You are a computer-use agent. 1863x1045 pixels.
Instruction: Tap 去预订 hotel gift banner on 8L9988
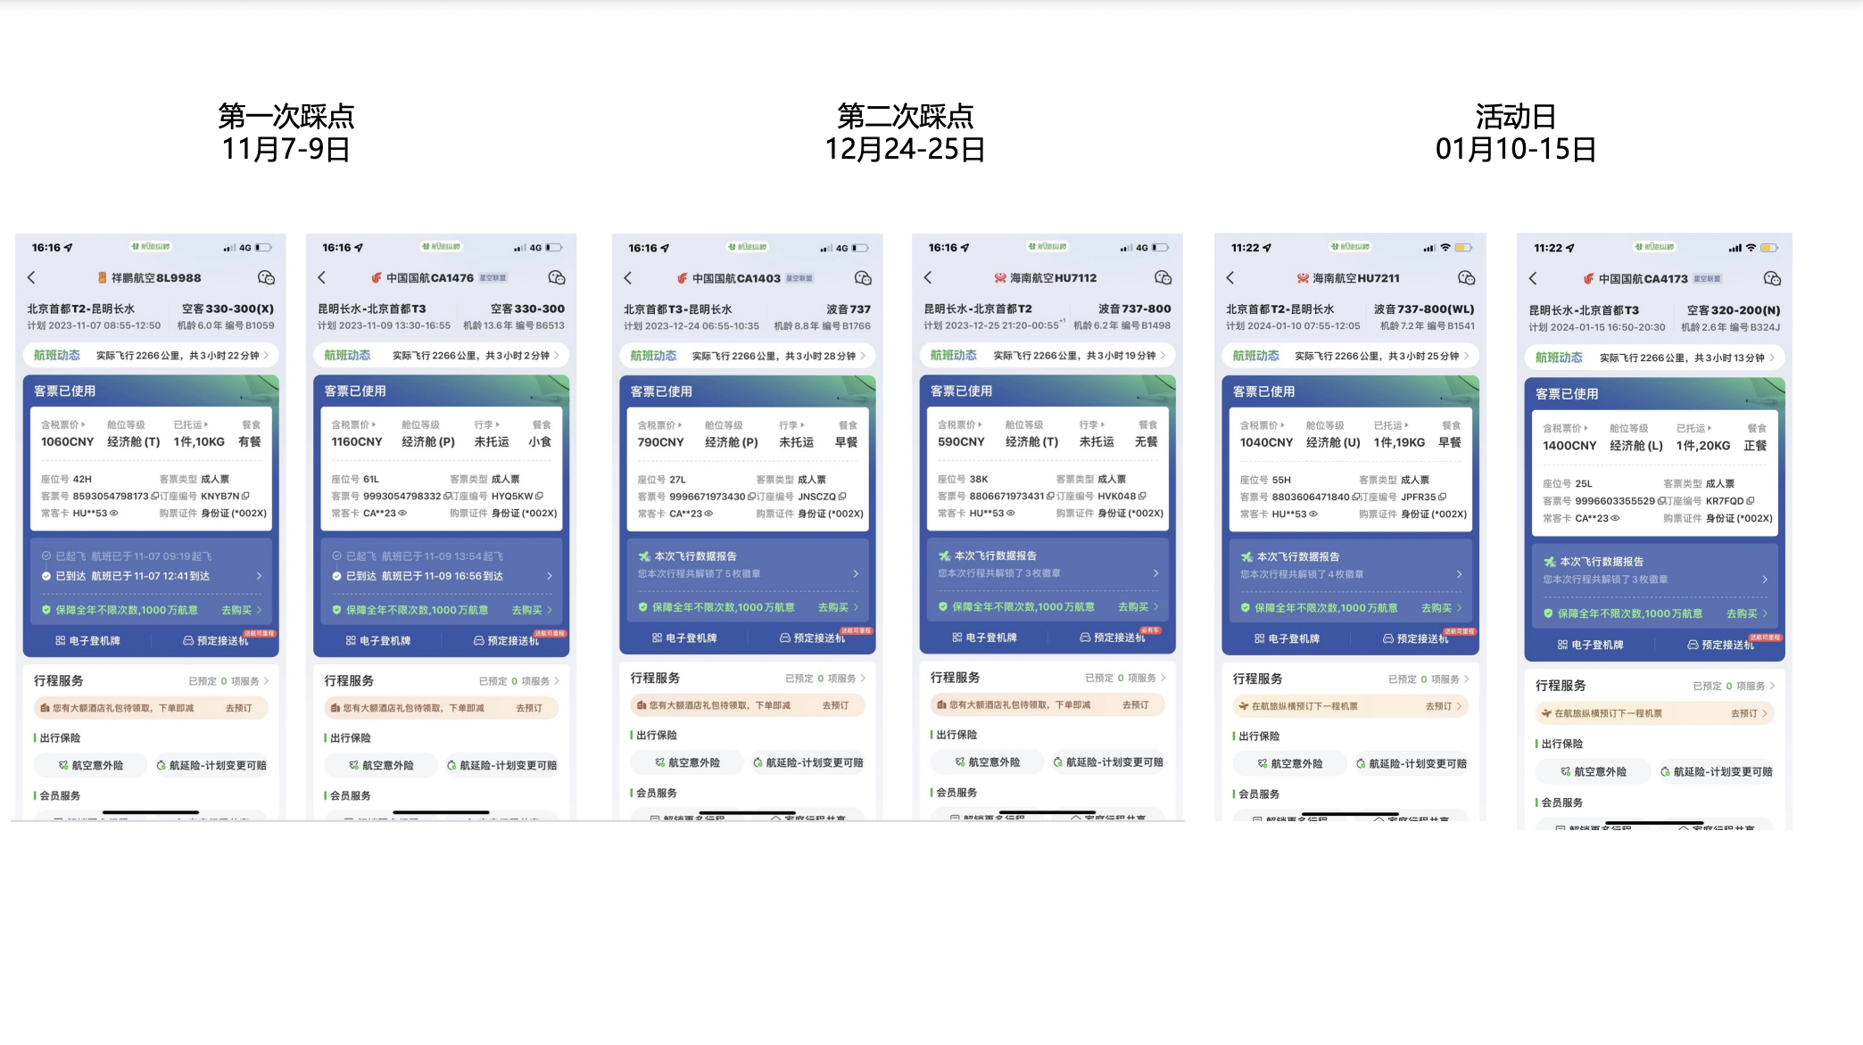(238, 708)
